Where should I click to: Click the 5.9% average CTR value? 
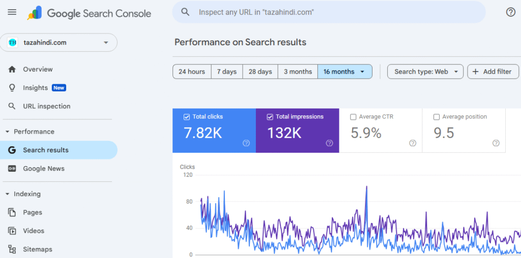point(366,133)
